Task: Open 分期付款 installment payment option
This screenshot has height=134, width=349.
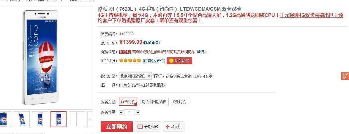Action: pos(148,127)
